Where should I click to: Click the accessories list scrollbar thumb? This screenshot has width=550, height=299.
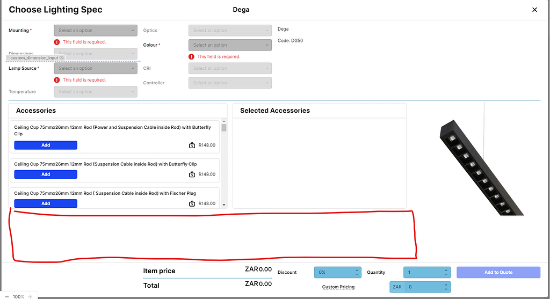(x=224, y=128)
